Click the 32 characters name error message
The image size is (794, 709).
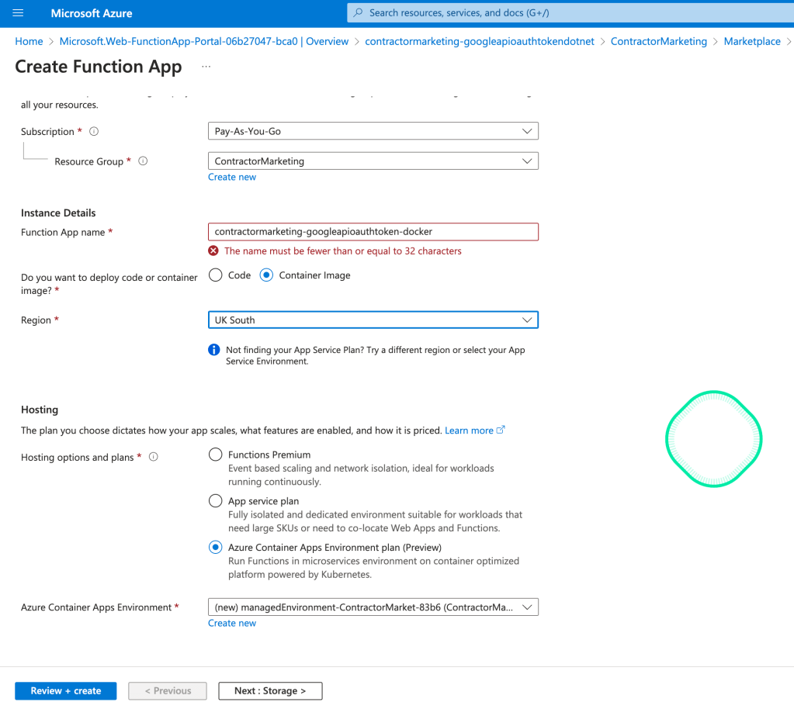[343, 251]
